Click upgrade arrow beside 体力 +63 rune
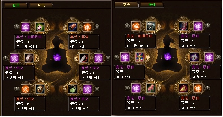Screen dimensions: 223x117 click(208, 88)
